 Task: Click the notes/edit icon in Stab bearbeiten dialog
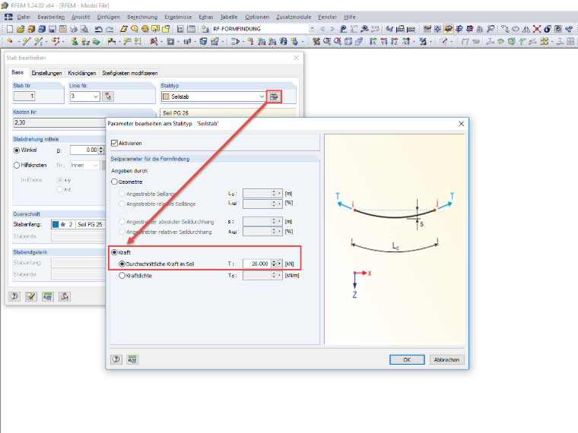31,296
